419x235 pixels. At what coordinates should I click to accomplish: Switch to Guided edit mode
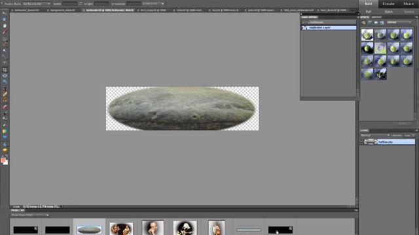(409, 12)
